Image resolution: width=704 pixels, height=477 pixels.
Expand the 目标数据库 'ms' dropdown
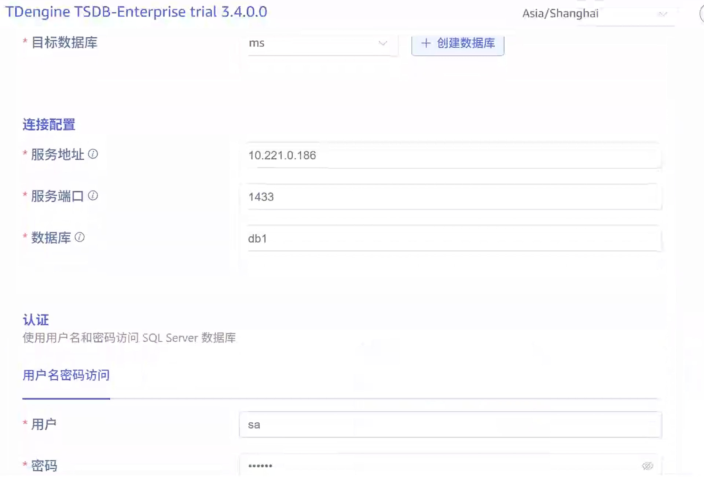point(323,43)
